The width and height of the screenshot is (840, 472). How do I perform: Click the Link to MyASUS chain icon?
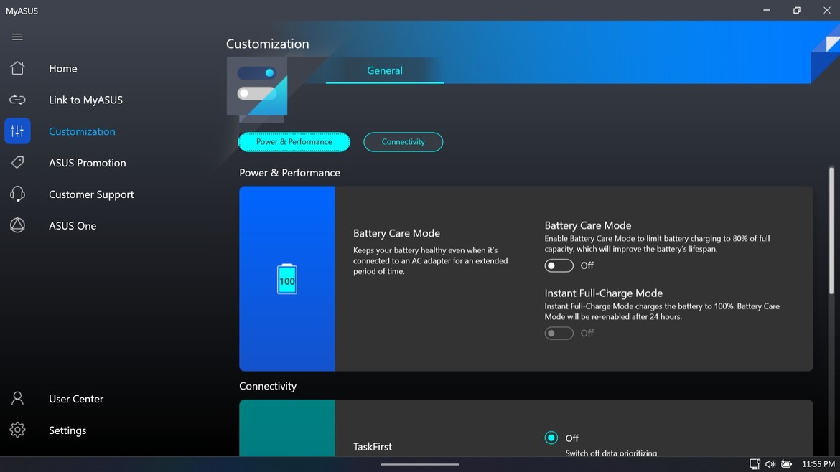[17, 100]
